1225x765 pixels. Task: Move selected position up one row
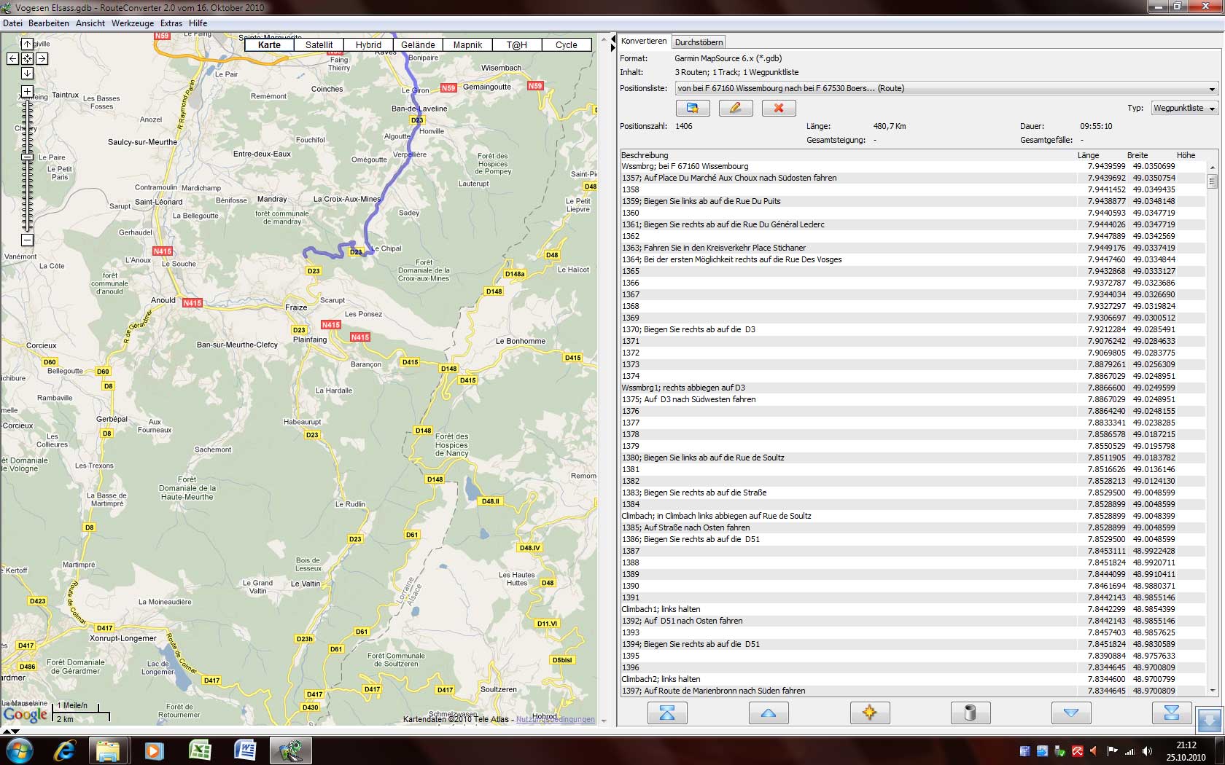(x=768, y=713)
